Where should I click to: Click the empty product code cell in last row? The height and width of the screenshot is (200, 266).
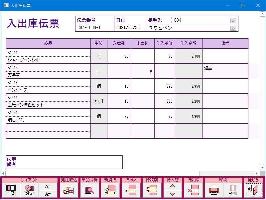pos(48,128)
